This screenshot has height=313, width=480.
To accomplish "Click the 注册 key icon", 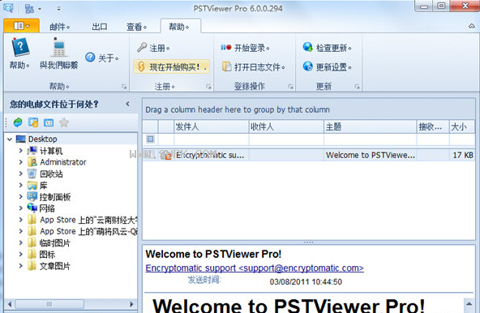I will 142,48.
